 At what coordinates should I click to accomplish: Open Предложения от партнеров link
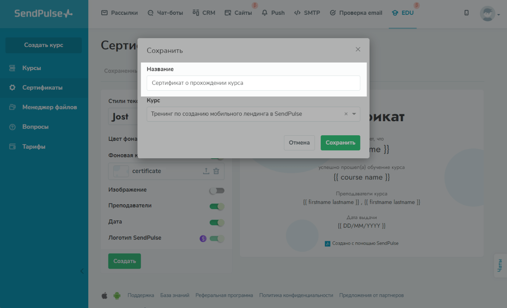372,295
